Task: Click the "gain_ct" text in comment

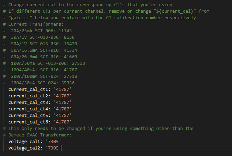Action: [x=20, y=18]
